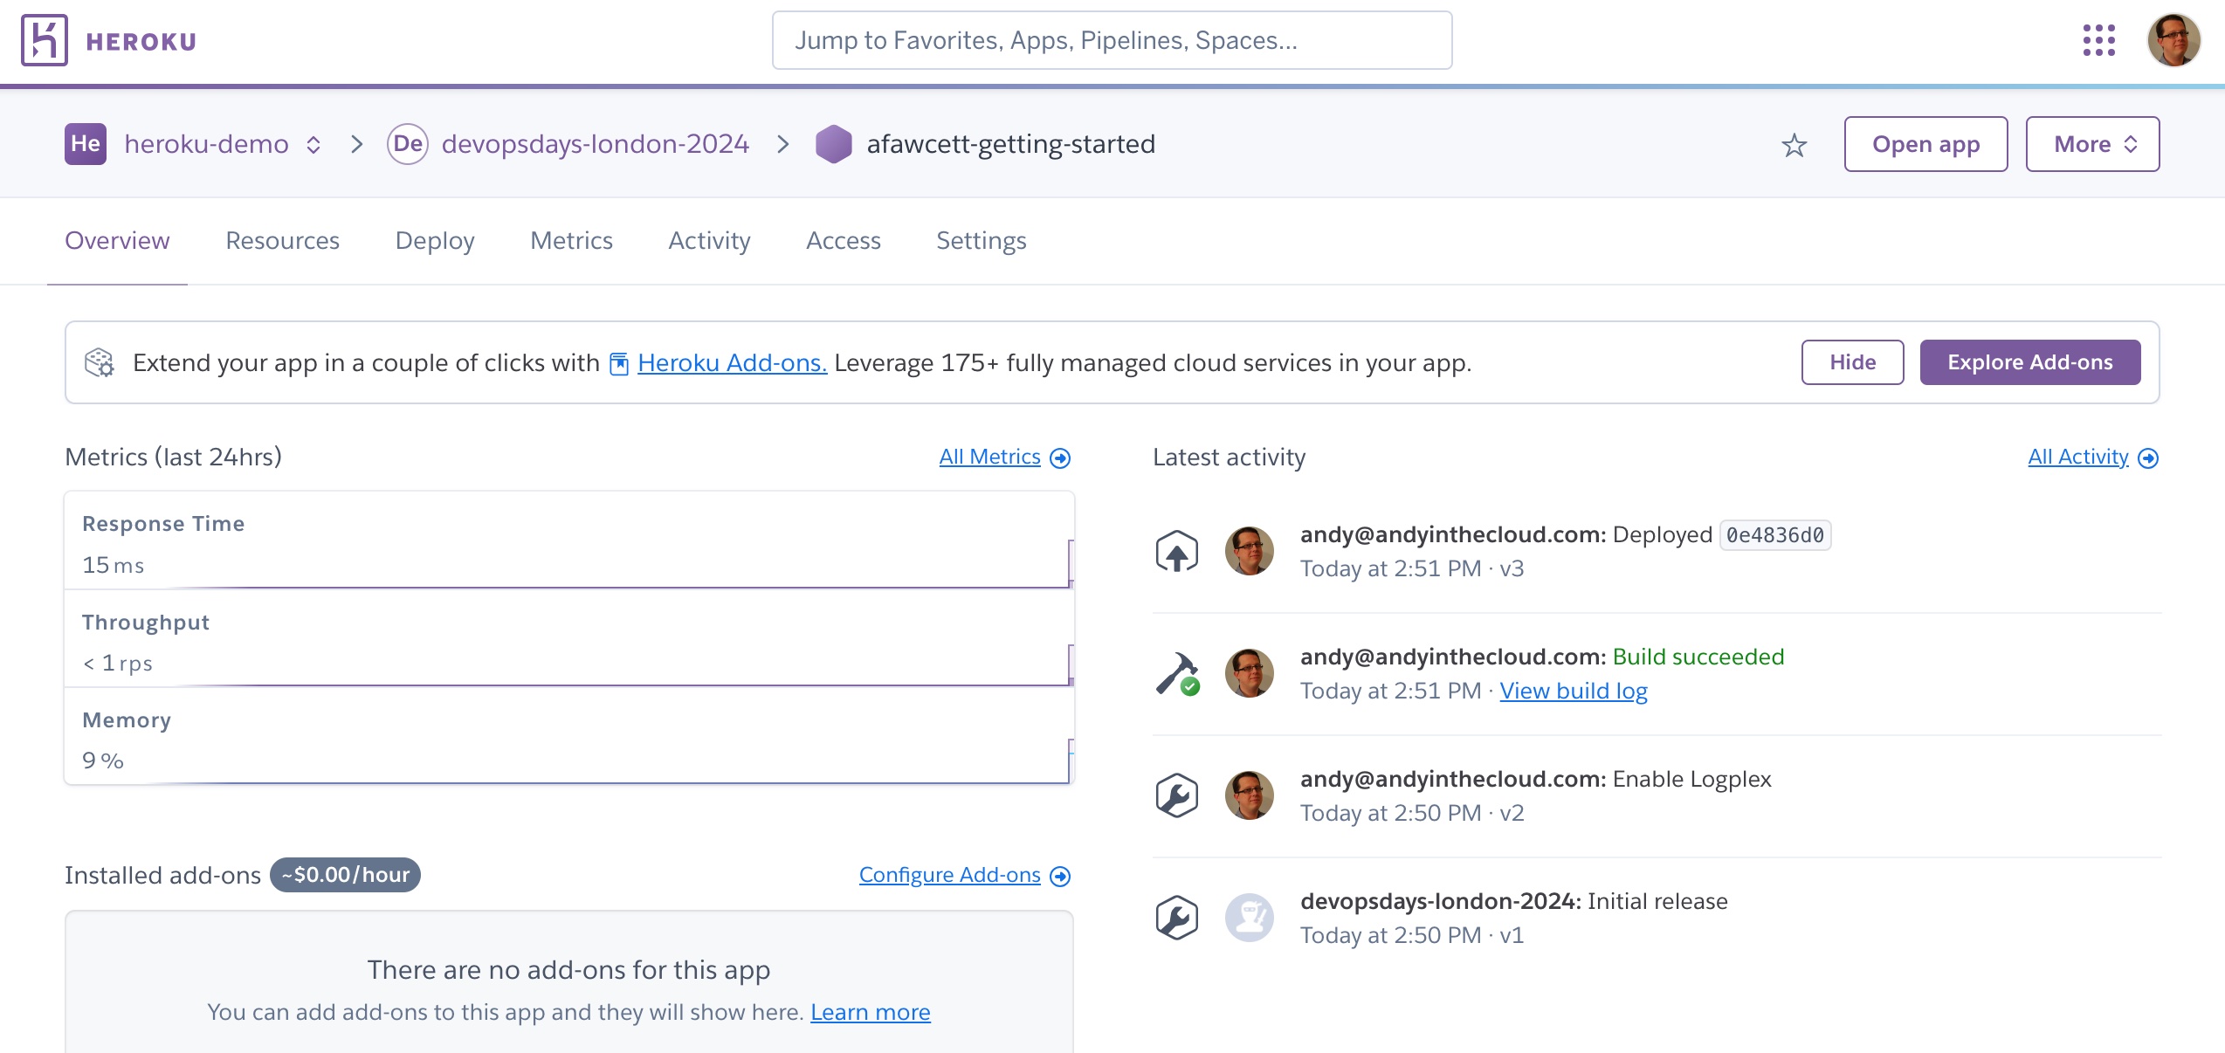Click the avatar beside Build succeeded

[1250, 673]
